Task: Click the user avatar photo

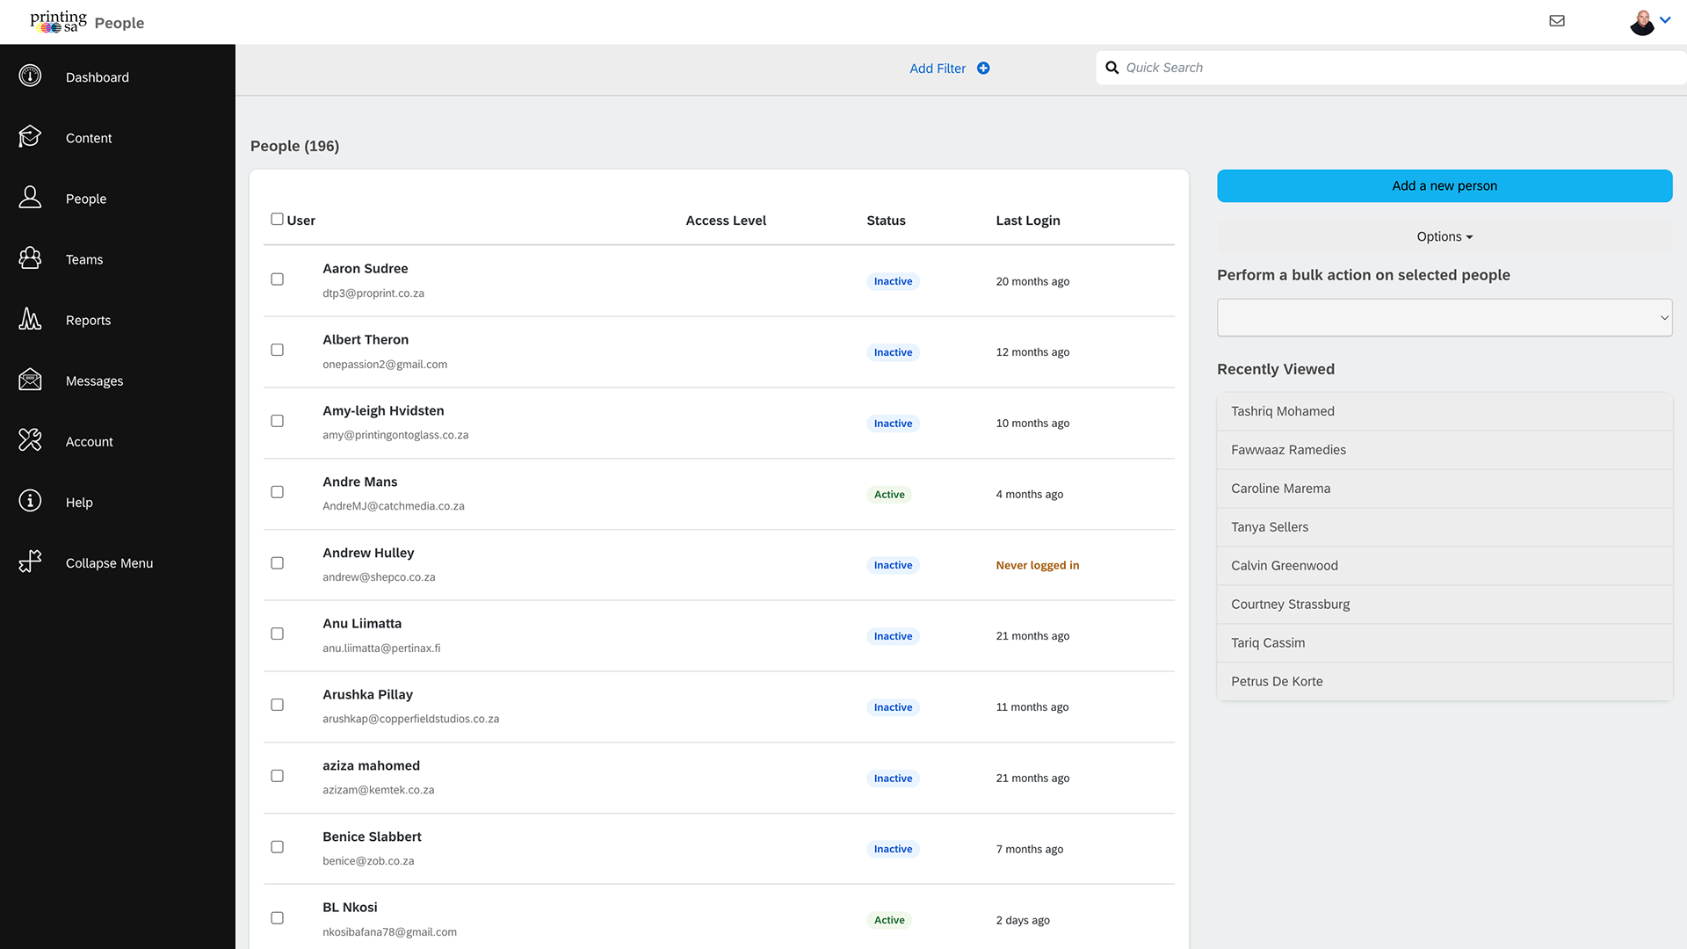Action: [1641, 22]
